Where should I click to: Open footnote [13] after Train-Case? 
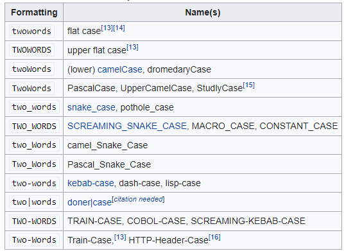tap(120, 237)
